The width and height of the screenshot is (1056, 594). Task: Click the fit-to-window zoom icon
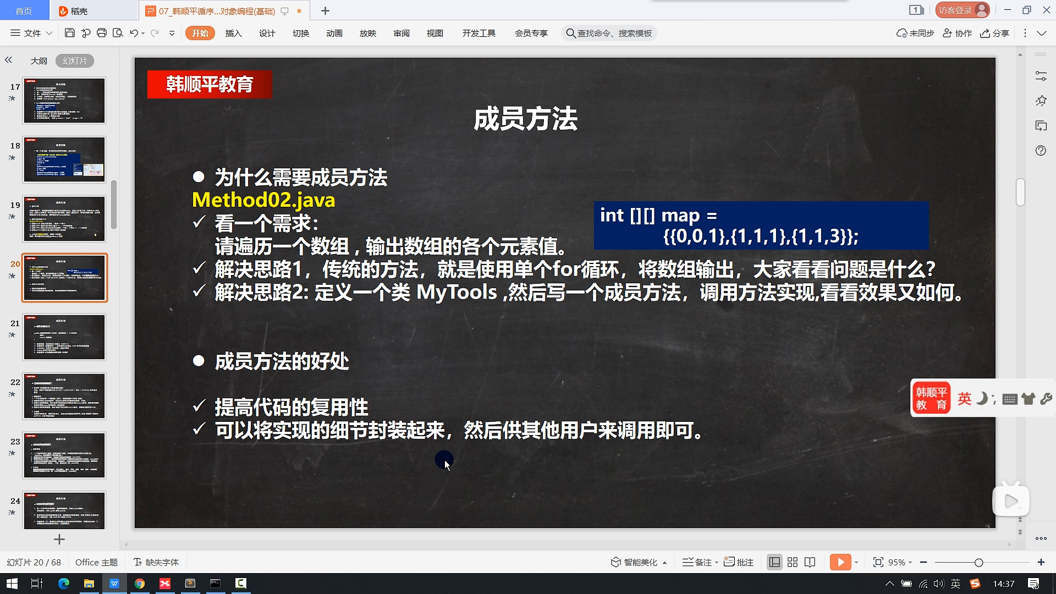click(878, 562)
